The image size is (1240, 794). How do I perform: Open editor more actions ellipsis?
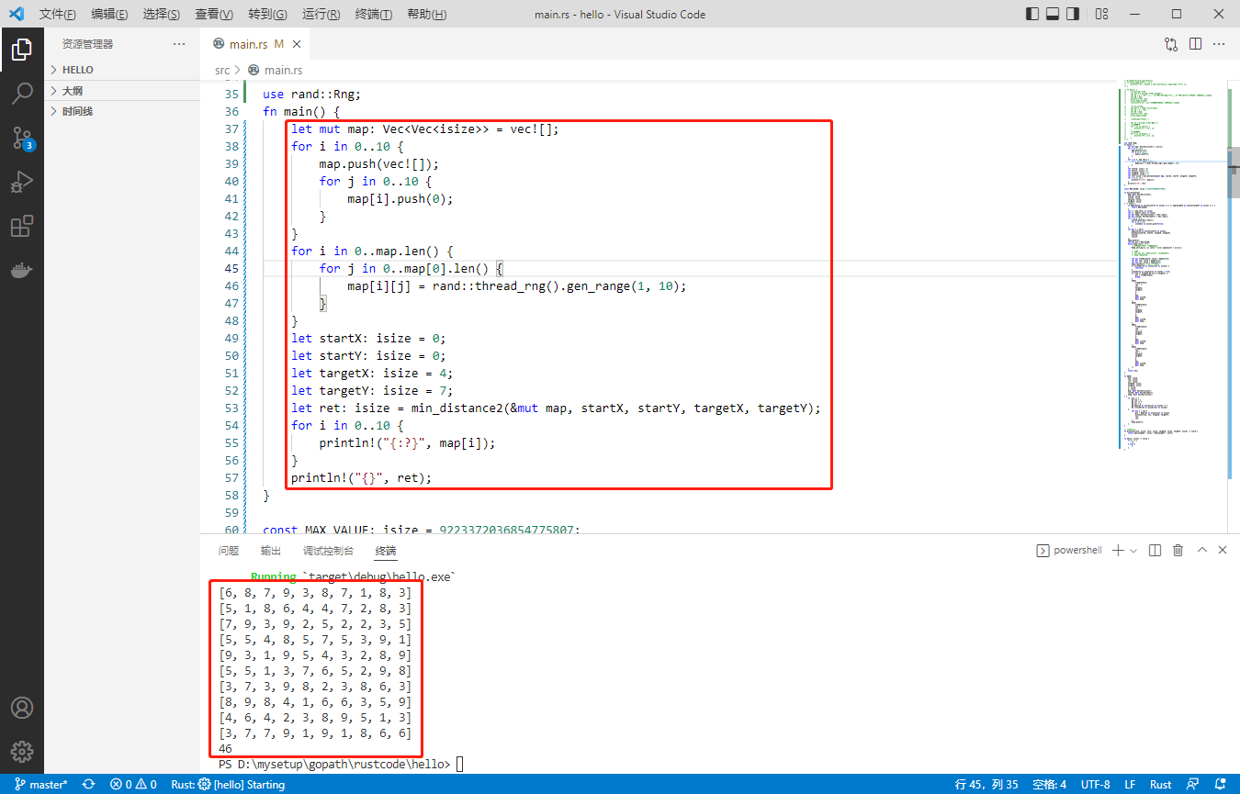pyautogui.click(x=1219, y=44)
